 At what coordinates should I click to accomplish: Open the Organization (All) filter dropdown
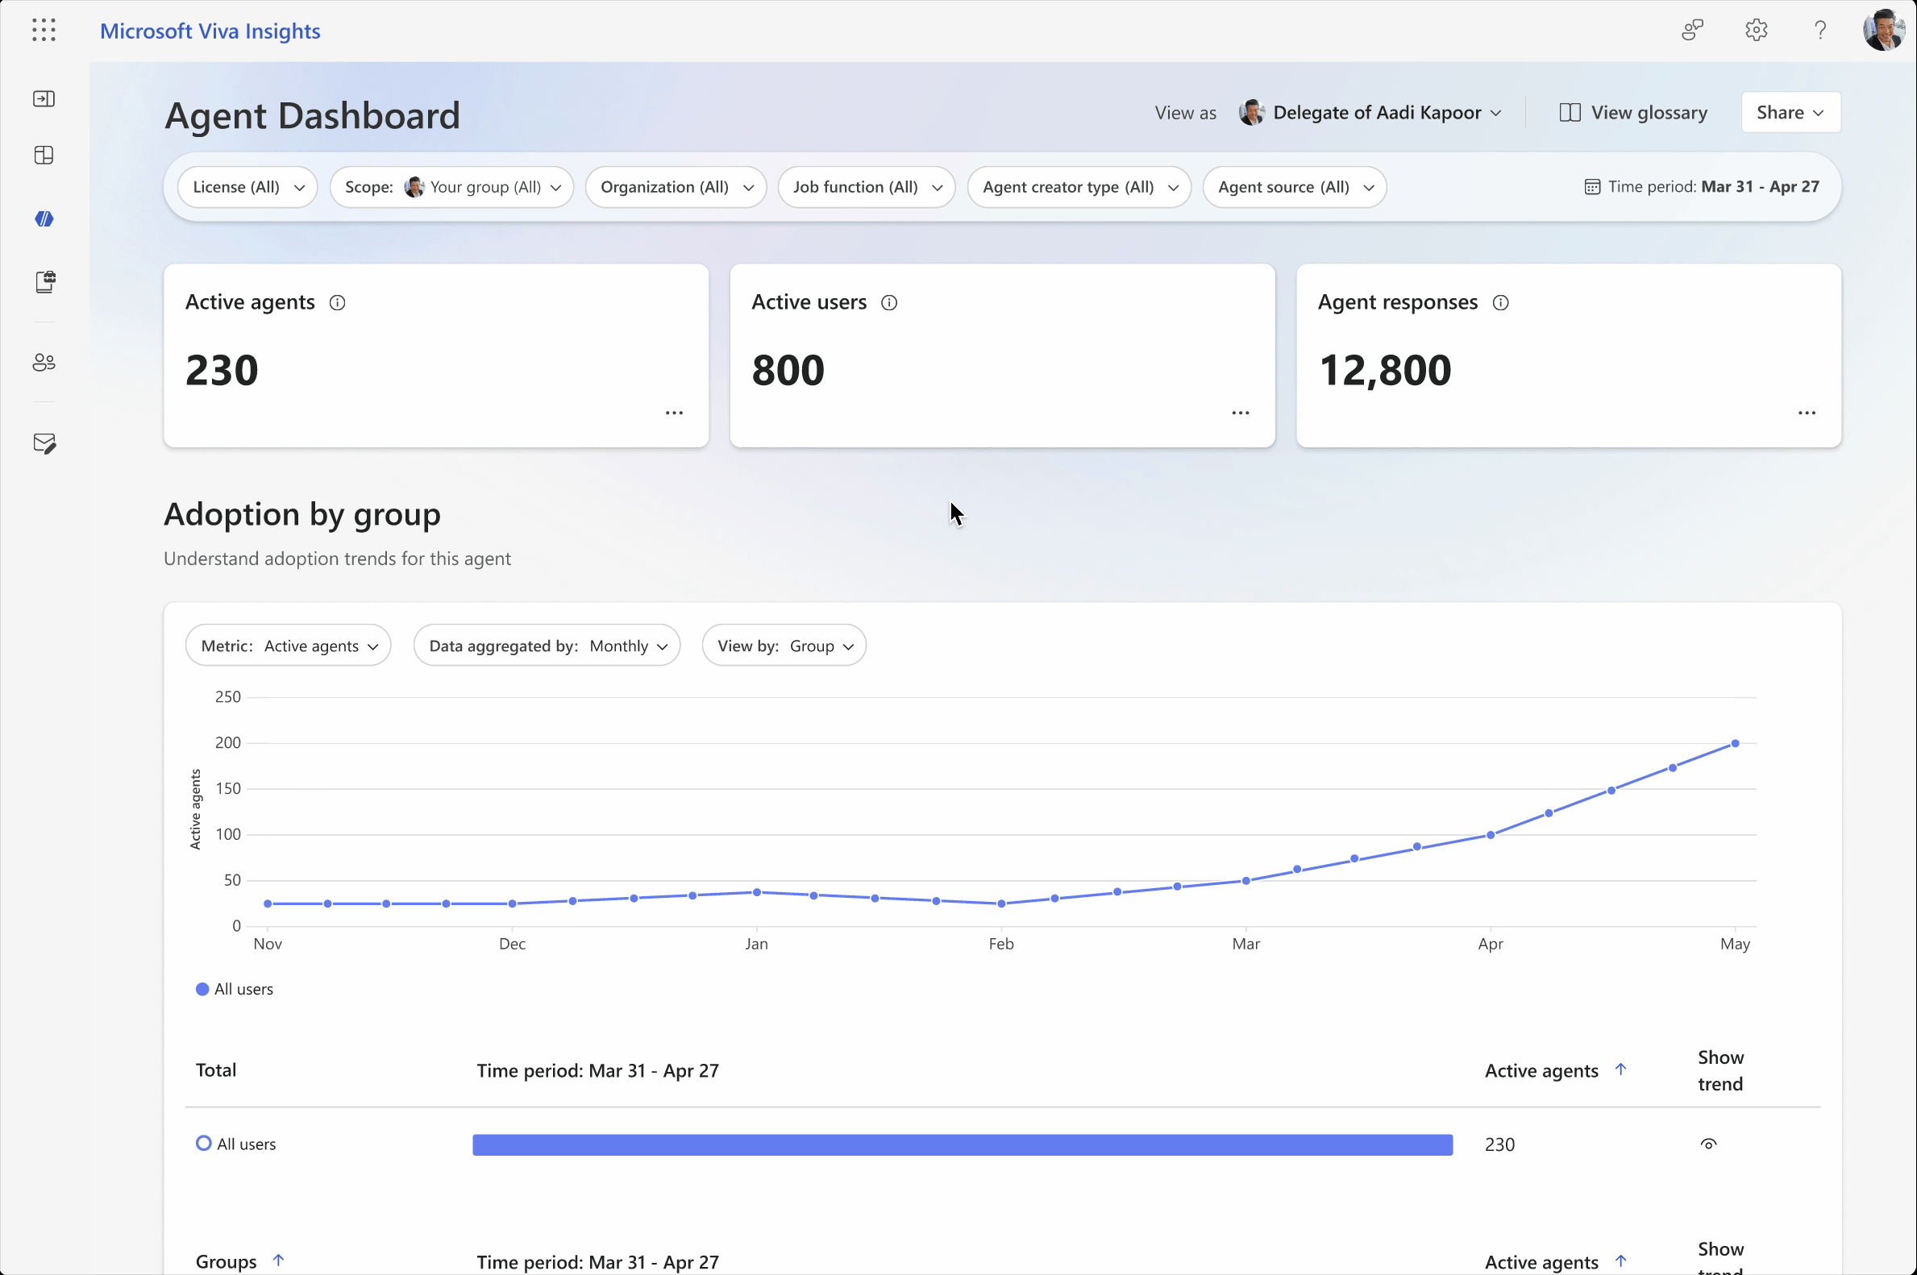click(x=676, y=186)
